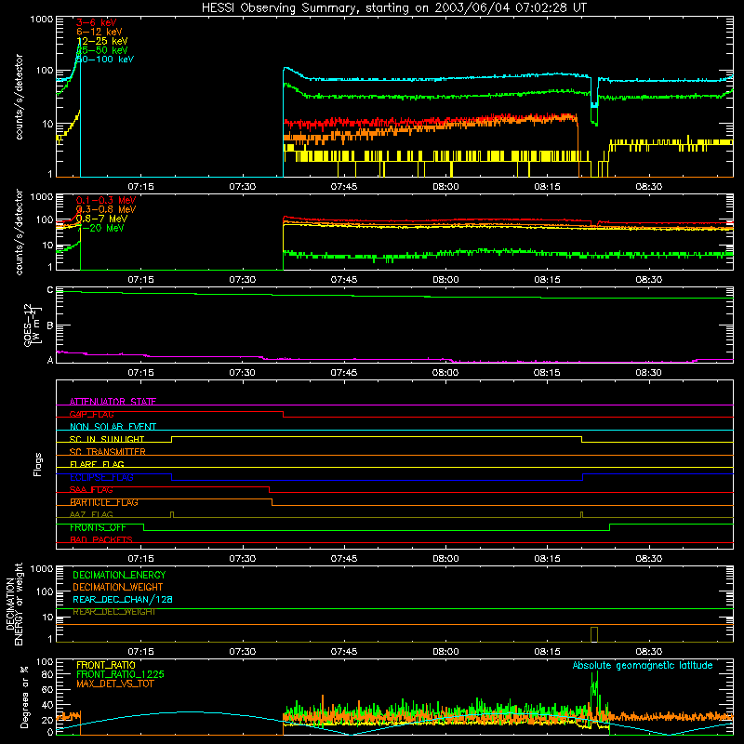Screen dimensions: 744x744
Task: Select the FRONTS_OFF flag label
Action: pyautogui.click(x=98, y=527)
